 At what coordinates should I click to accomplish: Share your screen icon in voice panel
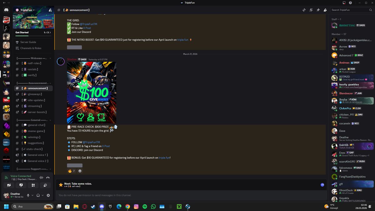click(21, 185)
